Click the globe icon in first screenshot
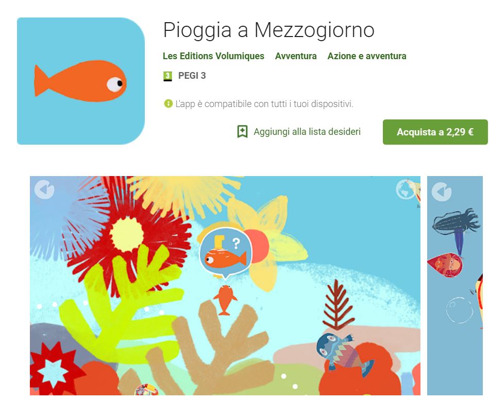489x401 pixels. pyautogui.click(x=405, y=189)
